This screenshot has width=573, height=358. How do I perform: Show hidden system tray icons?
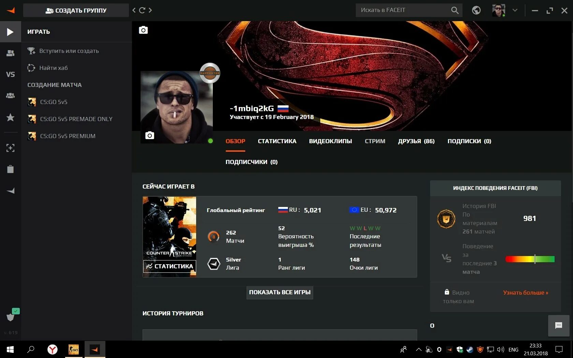pyautogui.click(x=418, y=349)
